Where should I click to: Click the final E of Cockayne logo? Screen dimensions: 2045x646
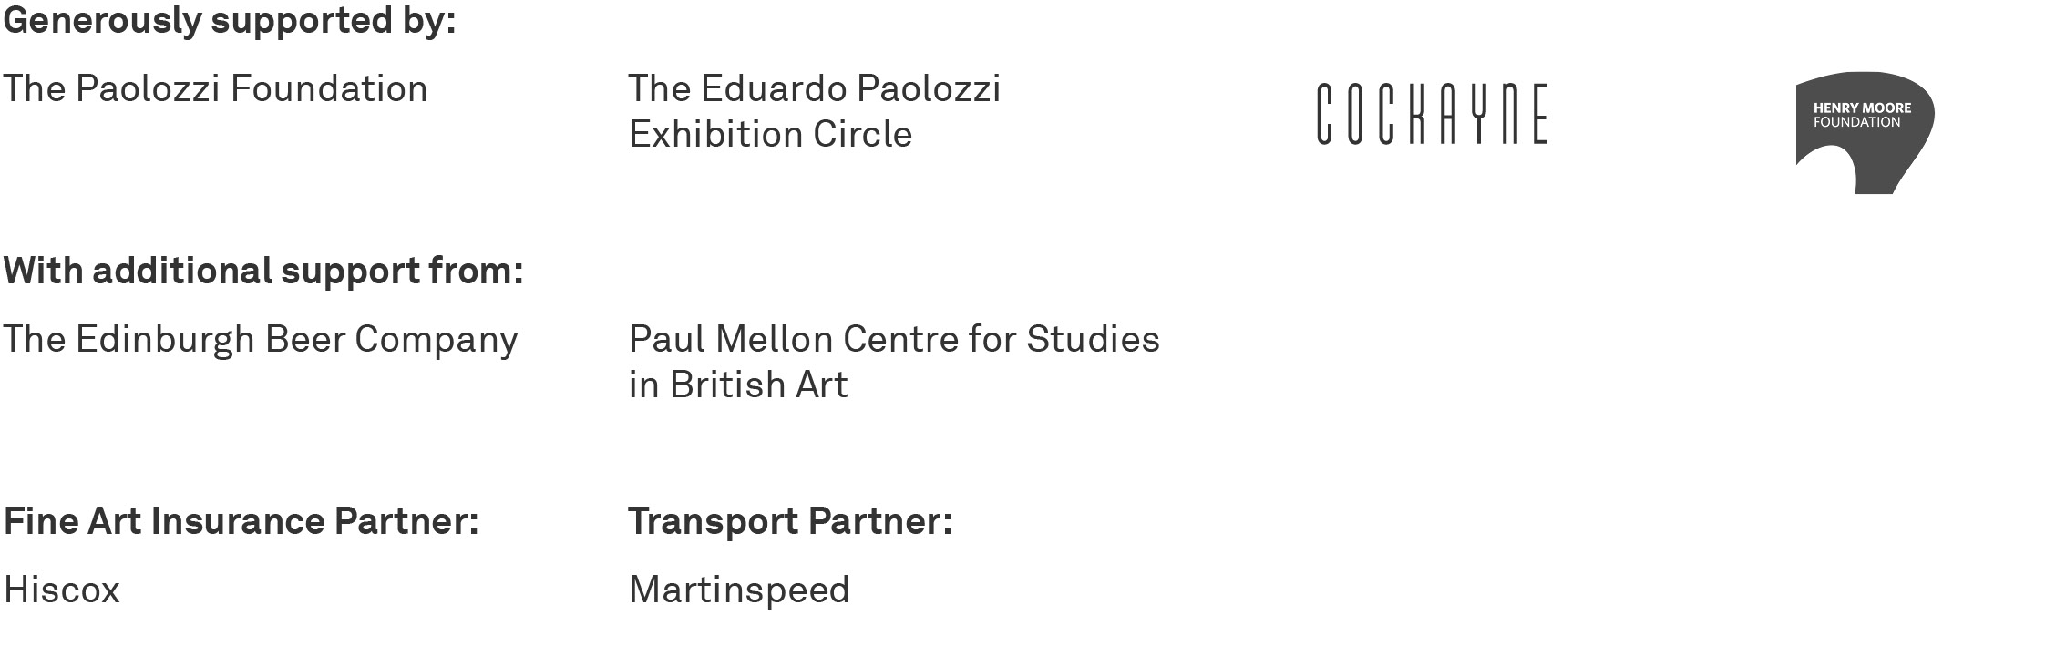click(1537, 114)
